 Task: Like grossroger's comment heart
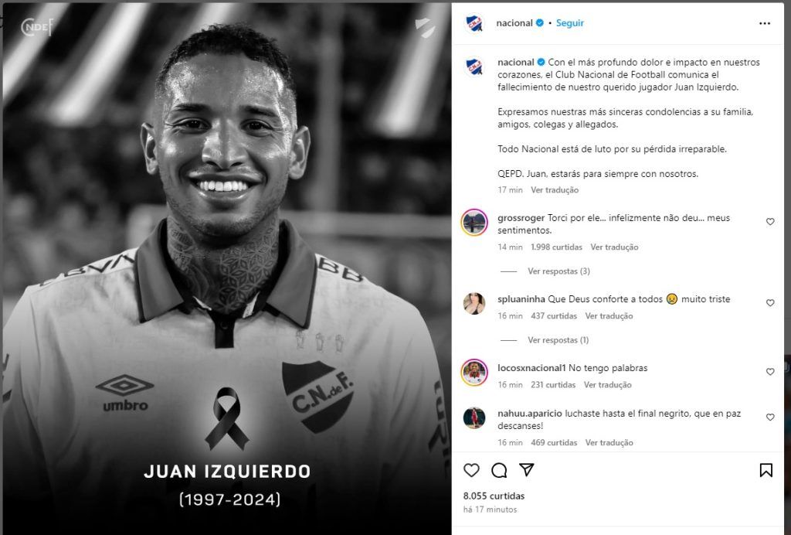point(770,222)
